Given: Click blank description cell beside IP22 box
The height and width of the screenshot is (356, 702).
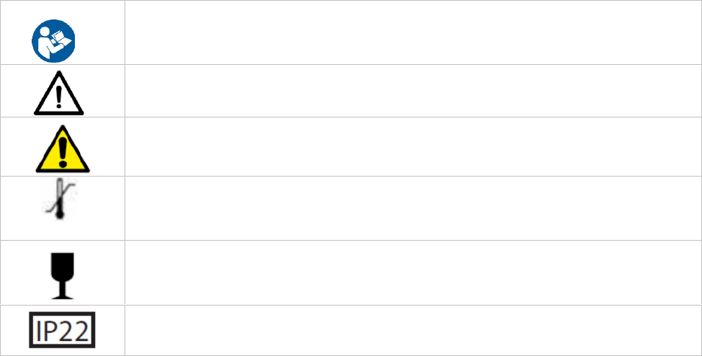Looking at the screenshot, I should coord(413,331).
